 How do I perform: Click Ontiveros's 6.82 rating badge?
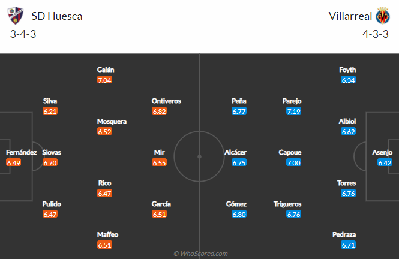159,112
